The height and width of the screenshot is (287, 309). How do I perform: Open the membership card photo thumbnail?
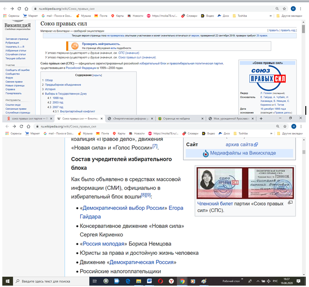coord(245,183)
